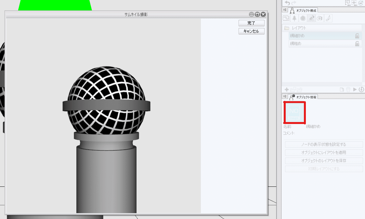Click the redo arrow icon
The width and height of the screenshot is (365, 219).
pyautogui.click(x=294, y=3)
